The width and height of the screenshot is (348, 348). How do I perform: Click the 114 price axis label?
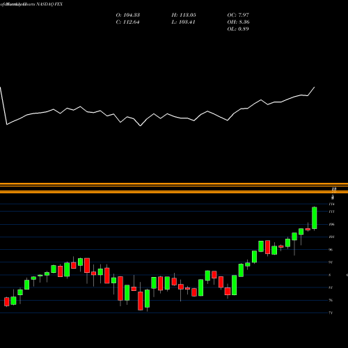(x=331, y=204)
